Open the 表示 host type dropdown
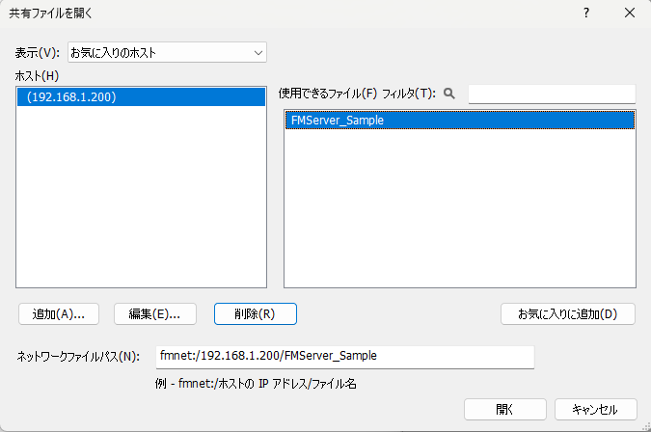This screenshot has width=651, height=432. (x=167, y=53)
